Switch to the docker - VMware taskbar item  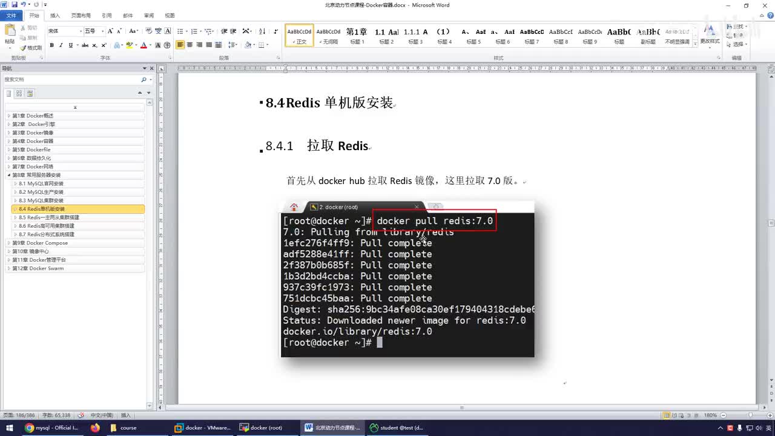point(203,428)
